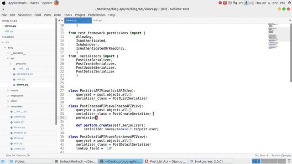Image resolution: width=292 pixels, height=164 pixels.
Task: Open the Find menu
Action: (37, 15)
